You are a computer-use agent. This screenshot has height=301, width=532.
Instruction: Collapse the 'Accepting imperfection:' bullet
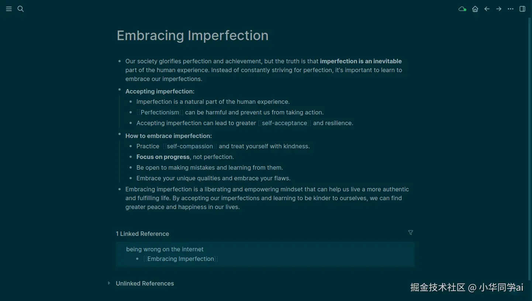click(120, 90)
